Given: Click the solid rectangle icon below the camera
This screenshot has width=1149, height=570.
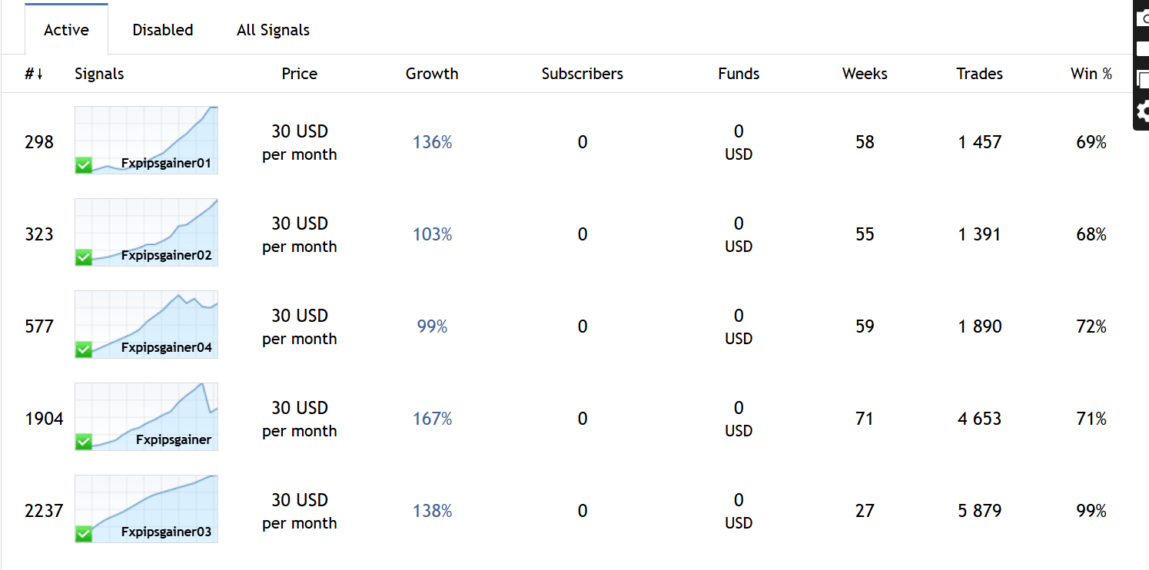Looking at the screenshot, I should 1143,48.
